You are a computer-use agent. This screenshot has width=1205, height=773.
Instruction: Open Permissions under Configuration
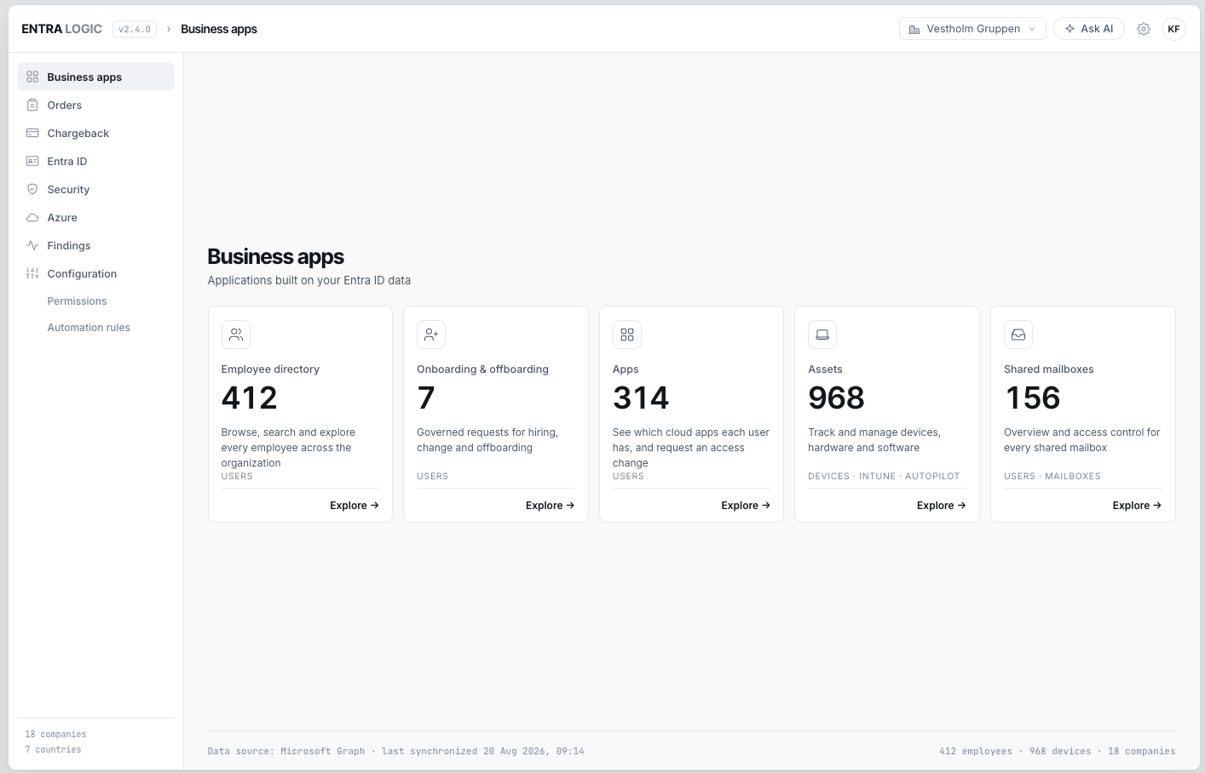[x=77, y=301]
